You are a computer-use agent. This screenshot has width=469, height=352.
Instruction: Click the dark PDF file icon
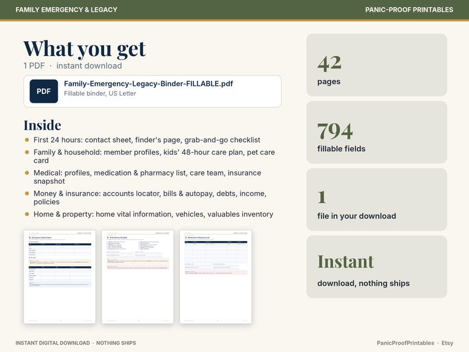coord(44,91)
